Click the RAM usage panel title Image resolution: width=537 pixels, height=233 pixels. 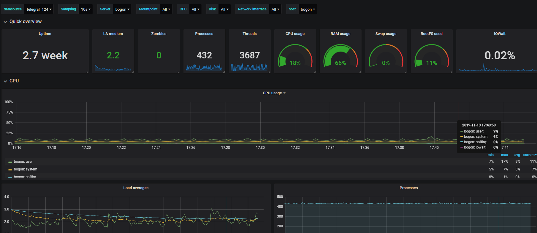pos(340,34)
